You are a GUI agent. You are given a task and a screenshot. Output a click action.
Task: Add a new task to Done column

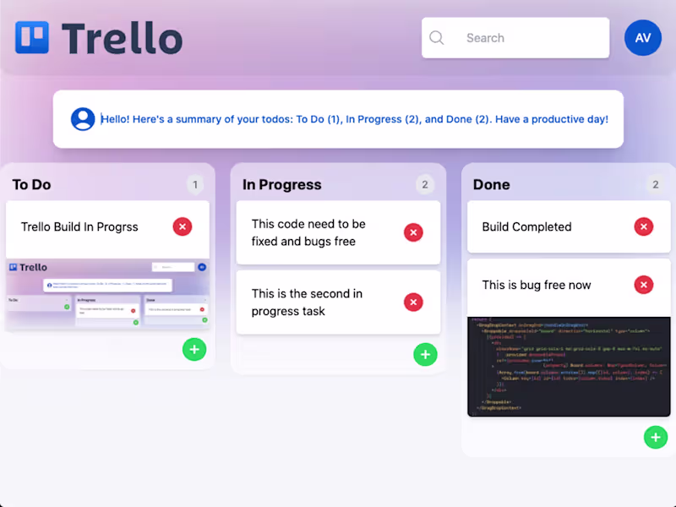(656, 437)
